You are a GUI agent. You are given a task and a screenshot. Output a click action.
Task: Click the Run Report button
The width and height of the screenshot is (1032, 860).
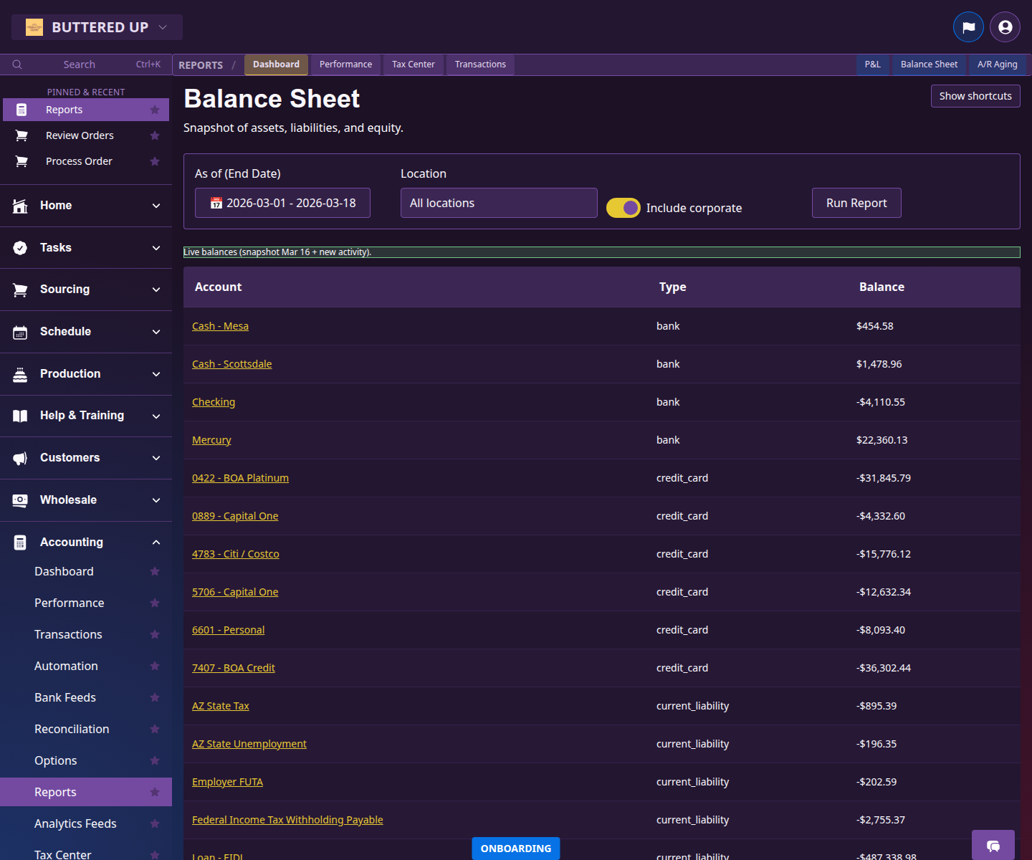(856, 203)
